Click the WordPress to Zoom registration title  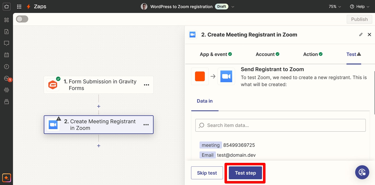[x=181, y=7]
